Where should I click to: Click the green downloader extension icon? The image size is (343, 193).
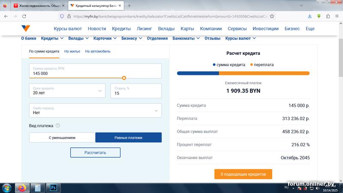click(x=319, y=16)
